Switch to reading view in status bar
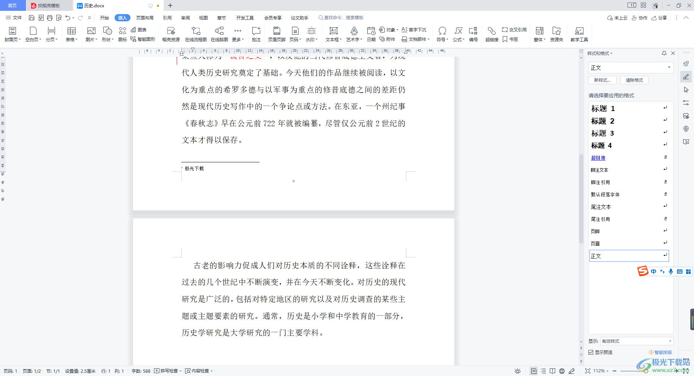This screenshot has height=376, width=694. click(x=552, y=371)
